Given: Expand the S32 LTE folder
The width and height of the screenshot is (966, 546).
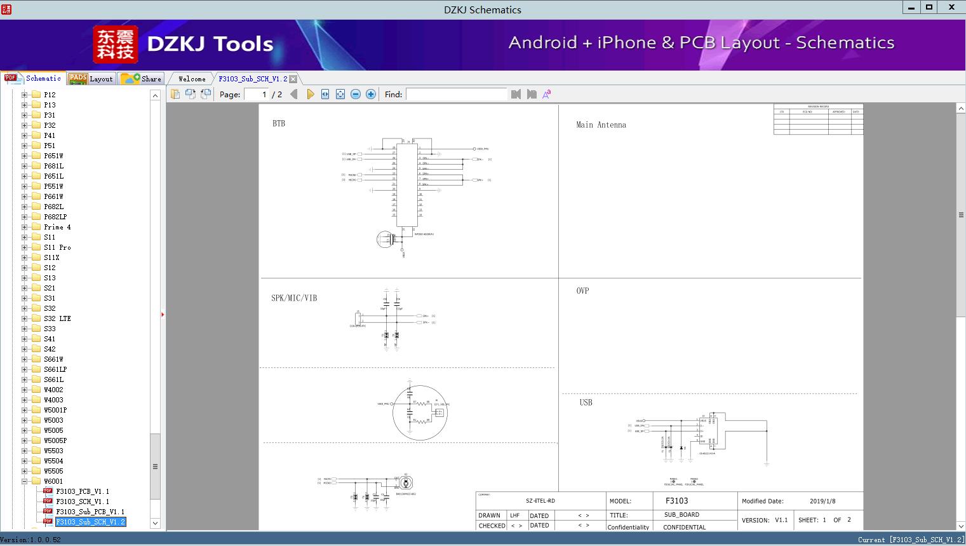Looking at the screenshot, I should (24, 318).
